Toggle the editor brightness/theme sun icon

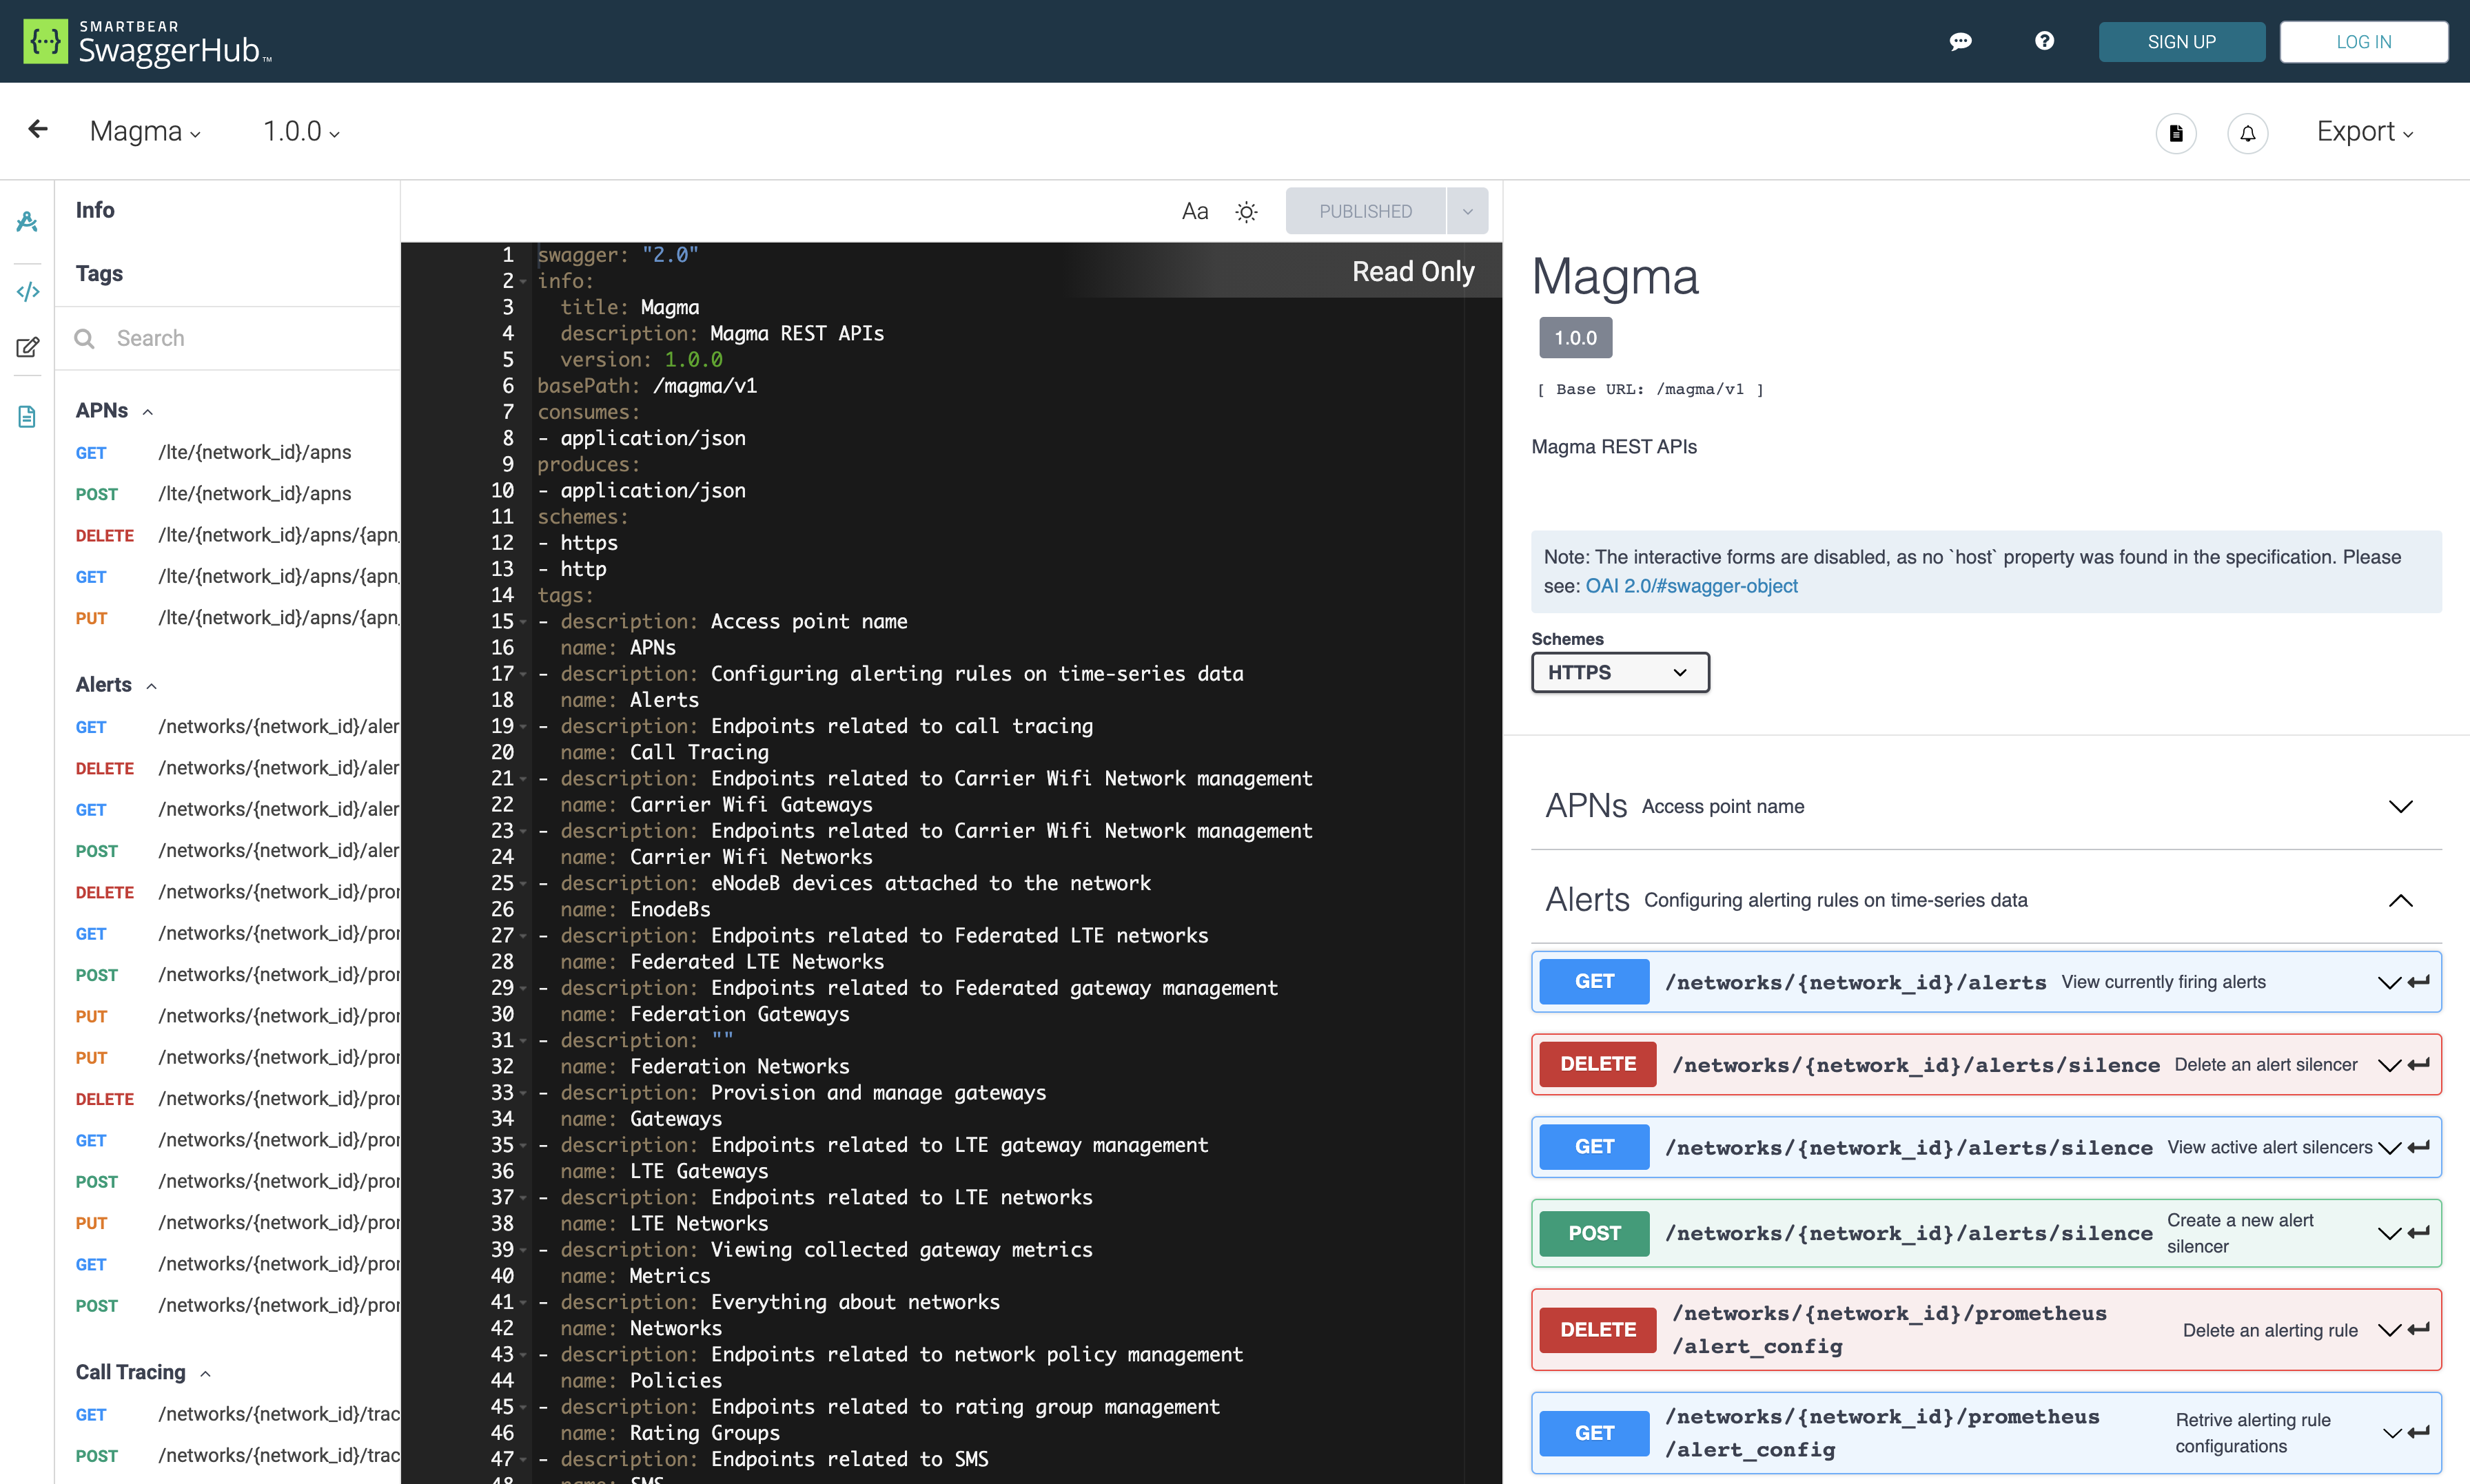click(1246, 211)
